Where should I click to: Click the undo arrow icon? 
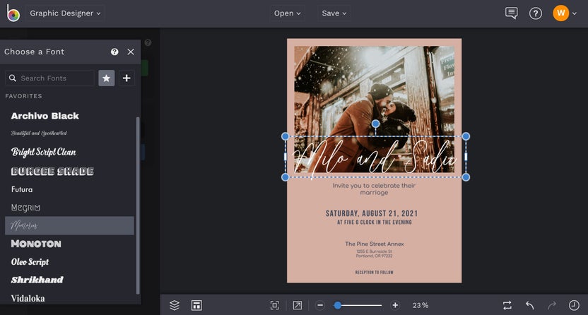(529, 305)
